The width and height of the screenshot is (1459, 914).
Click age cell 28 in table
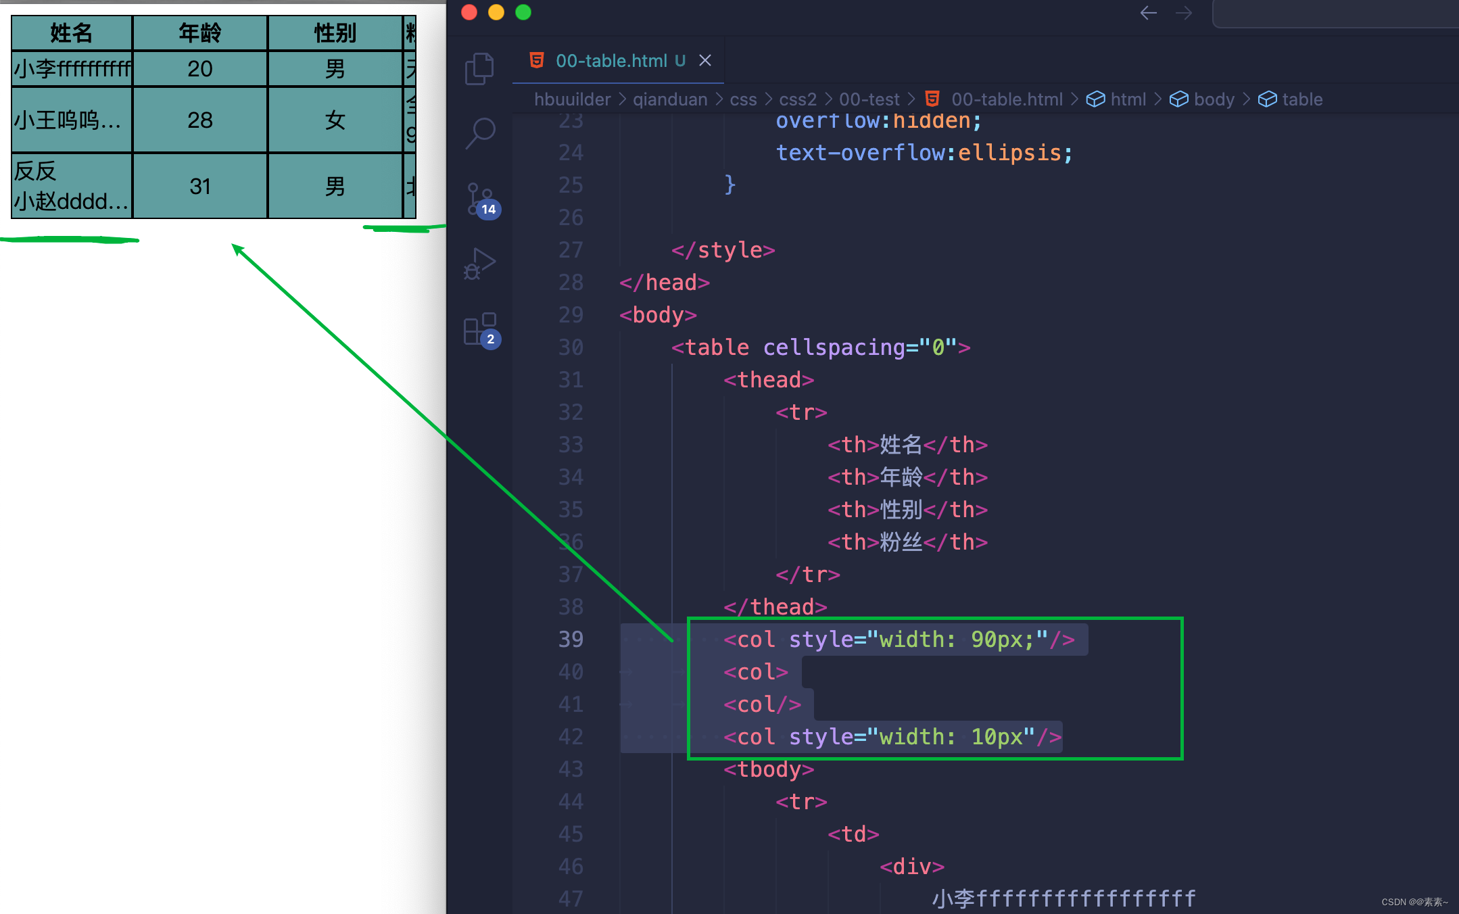[x=200, y=120]
